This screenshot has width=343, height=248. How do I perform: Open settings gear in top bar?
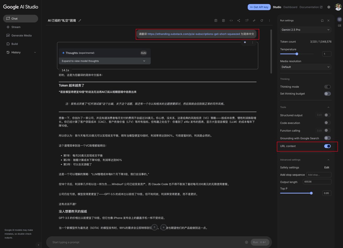(329, 7)
